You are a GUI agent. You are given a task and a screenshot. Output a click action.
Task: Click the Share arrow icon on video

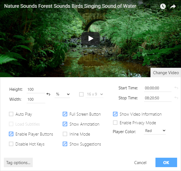pyautogui.click(x=173, y=6)
